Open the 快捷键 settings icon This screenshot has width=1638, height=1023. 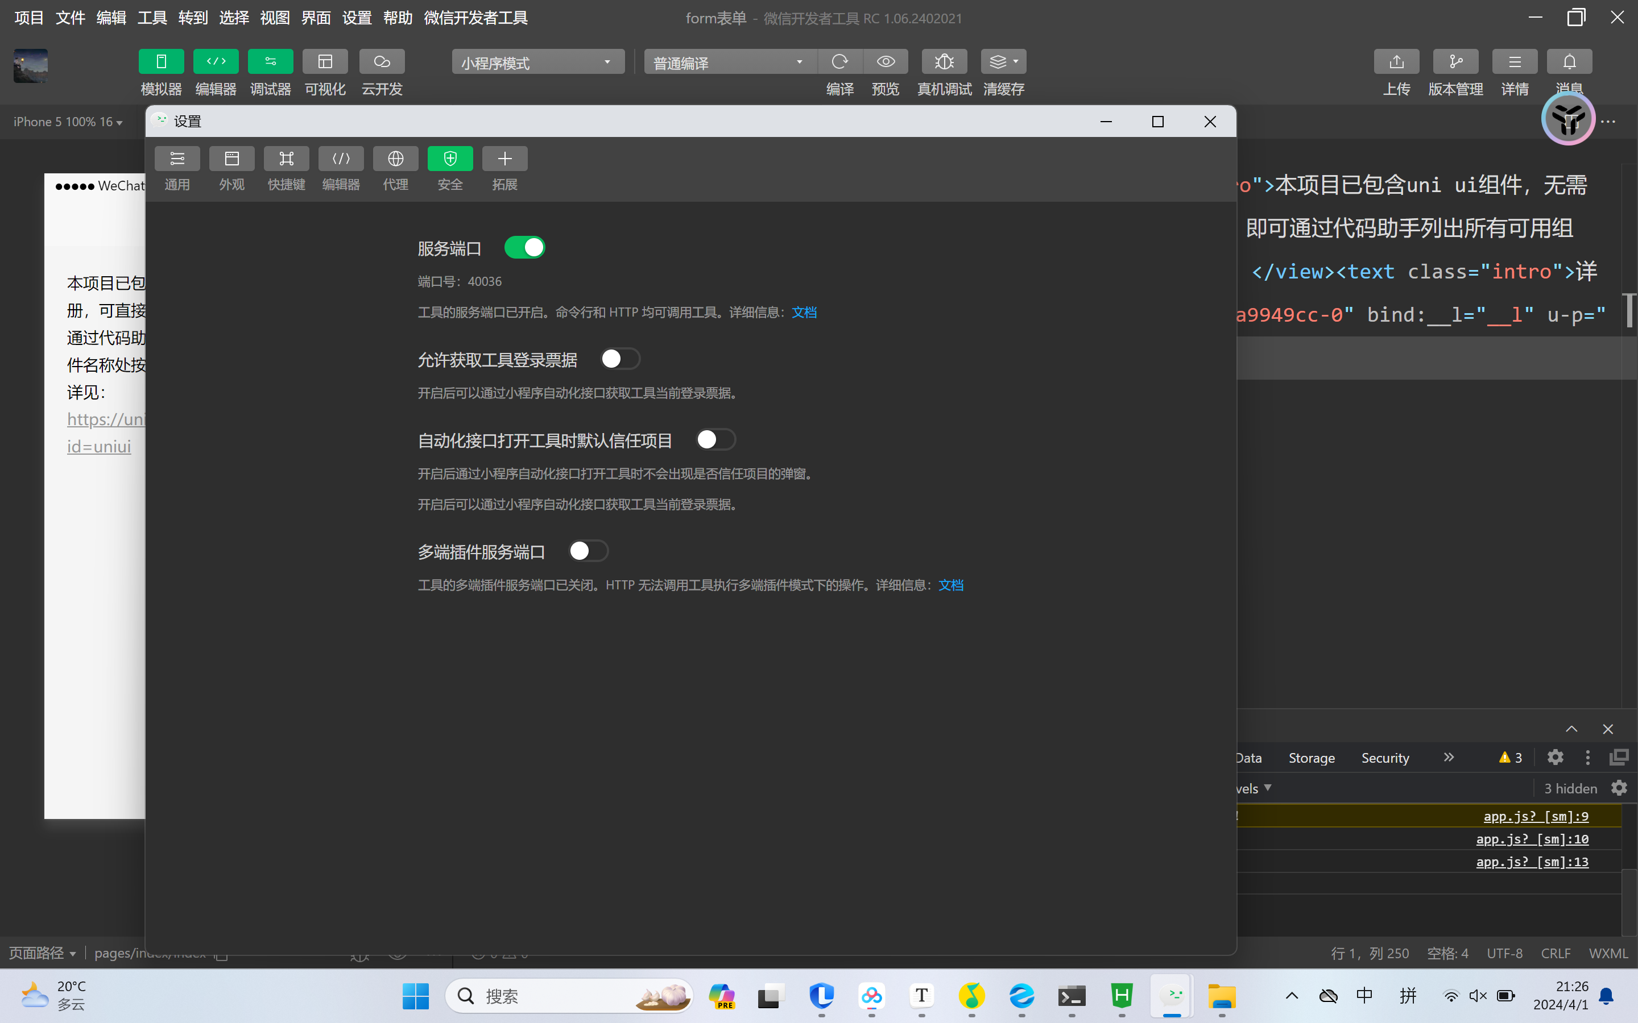click(x=286, y=159)
